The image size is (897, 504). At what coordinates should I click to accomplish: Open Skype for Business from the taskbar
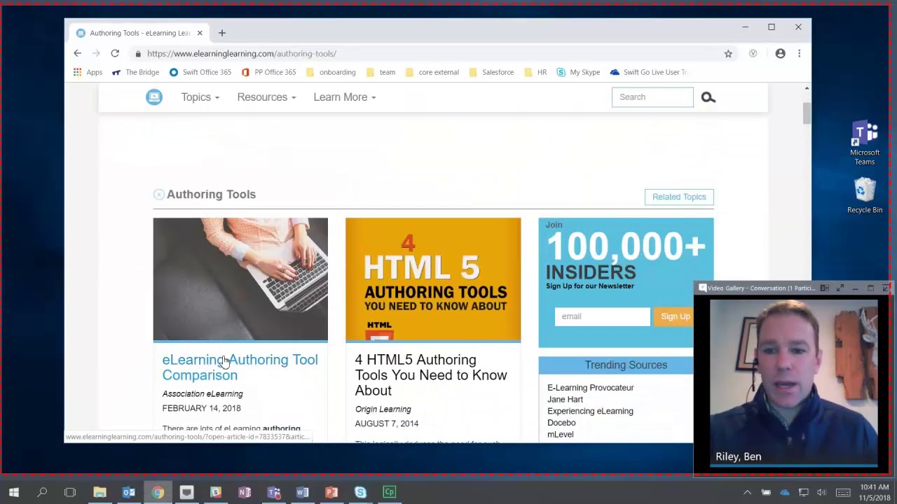click(x=360, y=492)
